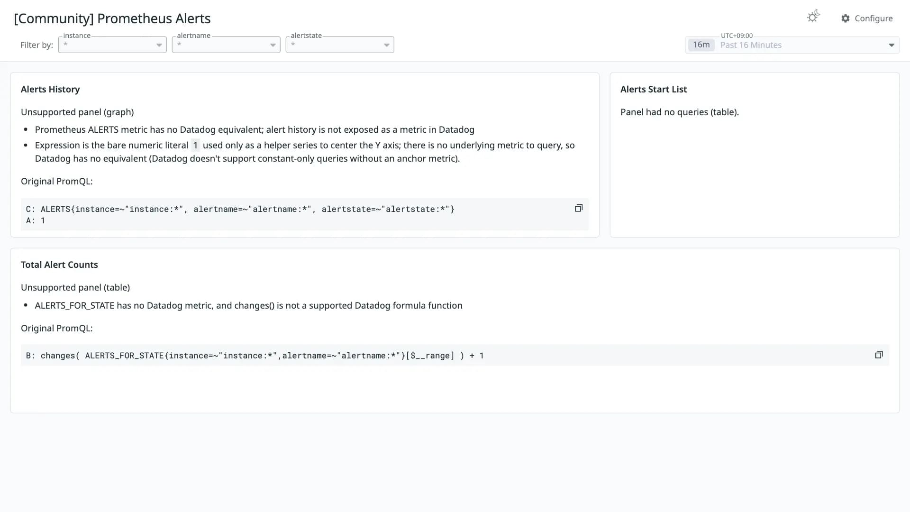Click the Total Alert Counts panel title
This screenshot has height=512, width=910.
(59, 265)
